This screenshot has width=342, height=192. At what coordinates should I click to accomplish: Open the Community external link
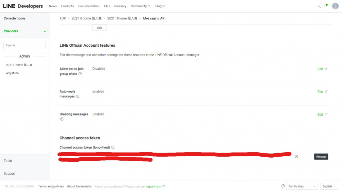tap(140, 6)
